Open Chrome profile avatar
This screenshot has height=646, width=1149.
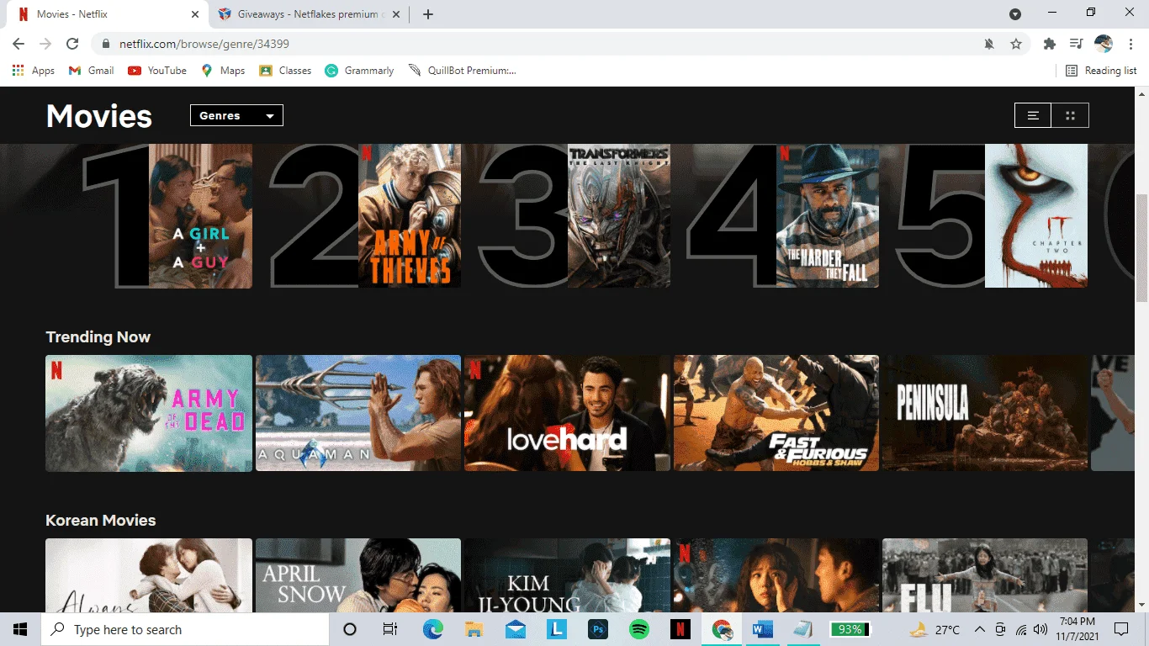pos(1104,44)
